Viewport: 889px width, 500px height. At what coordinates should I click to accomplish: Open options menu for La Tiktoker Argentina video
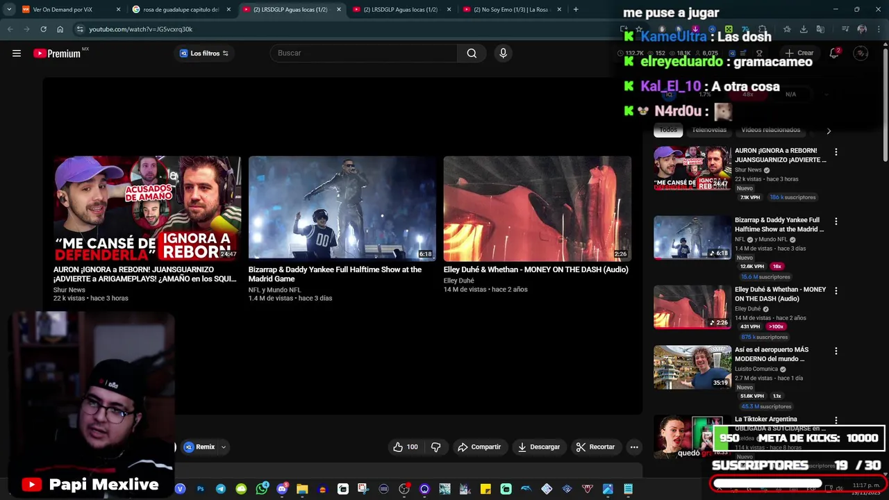coord(836,421)
